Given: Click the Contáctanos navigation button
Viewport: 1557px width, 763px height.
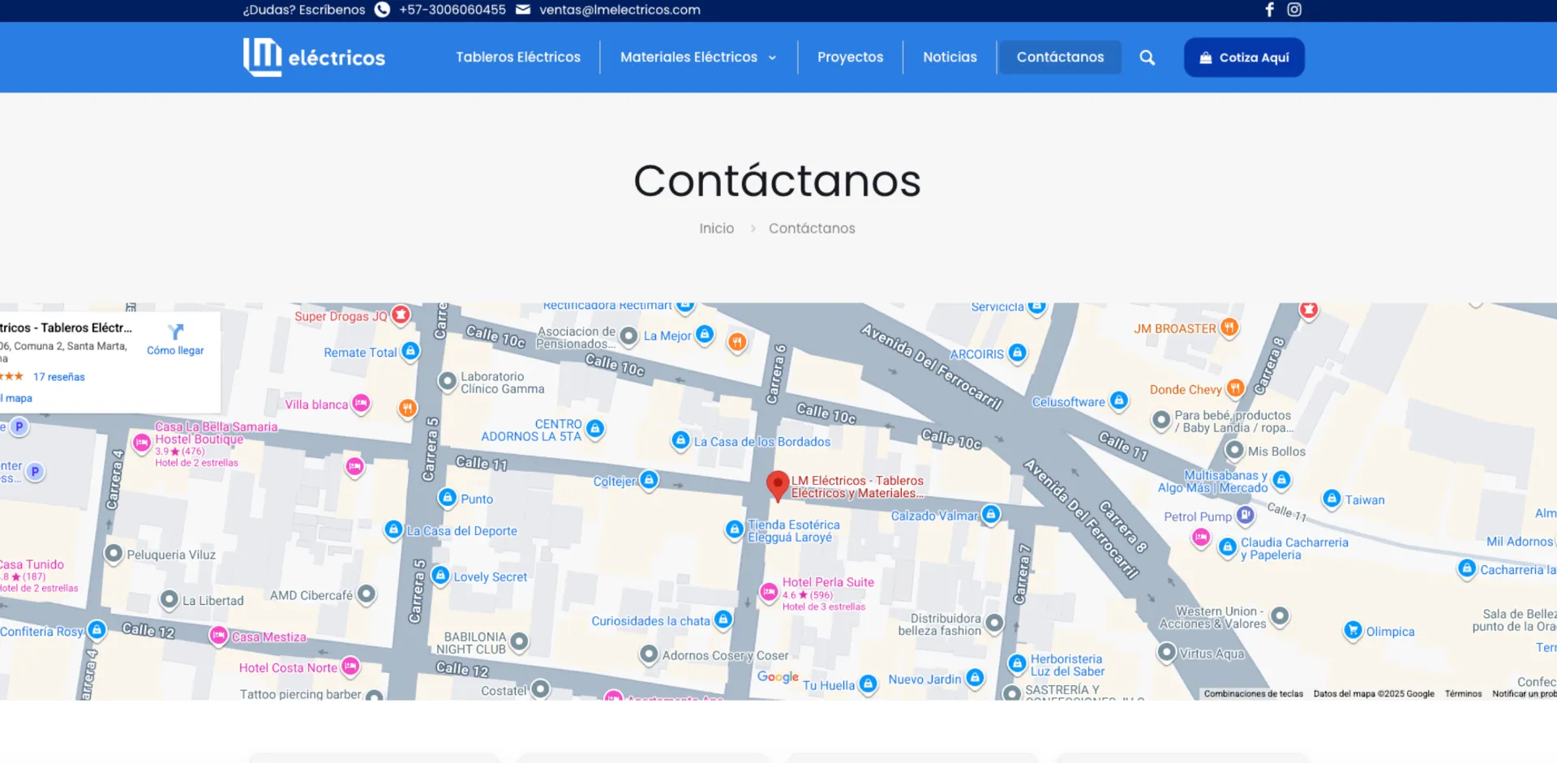Looking at the screenshot, I should click(1060, 58).
